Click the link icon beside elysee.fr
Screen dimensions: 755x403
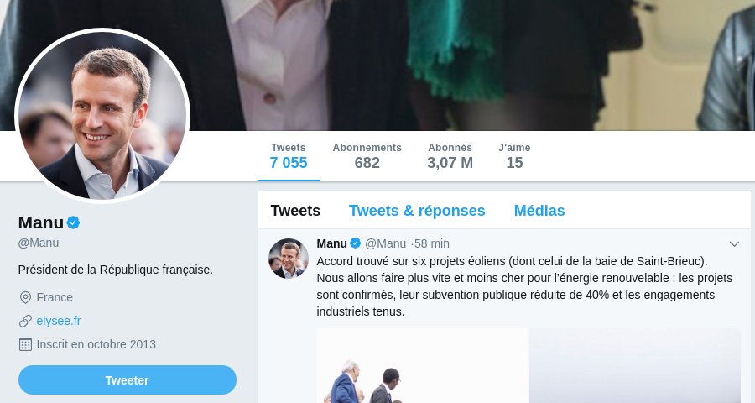click(x=25, y=321)
